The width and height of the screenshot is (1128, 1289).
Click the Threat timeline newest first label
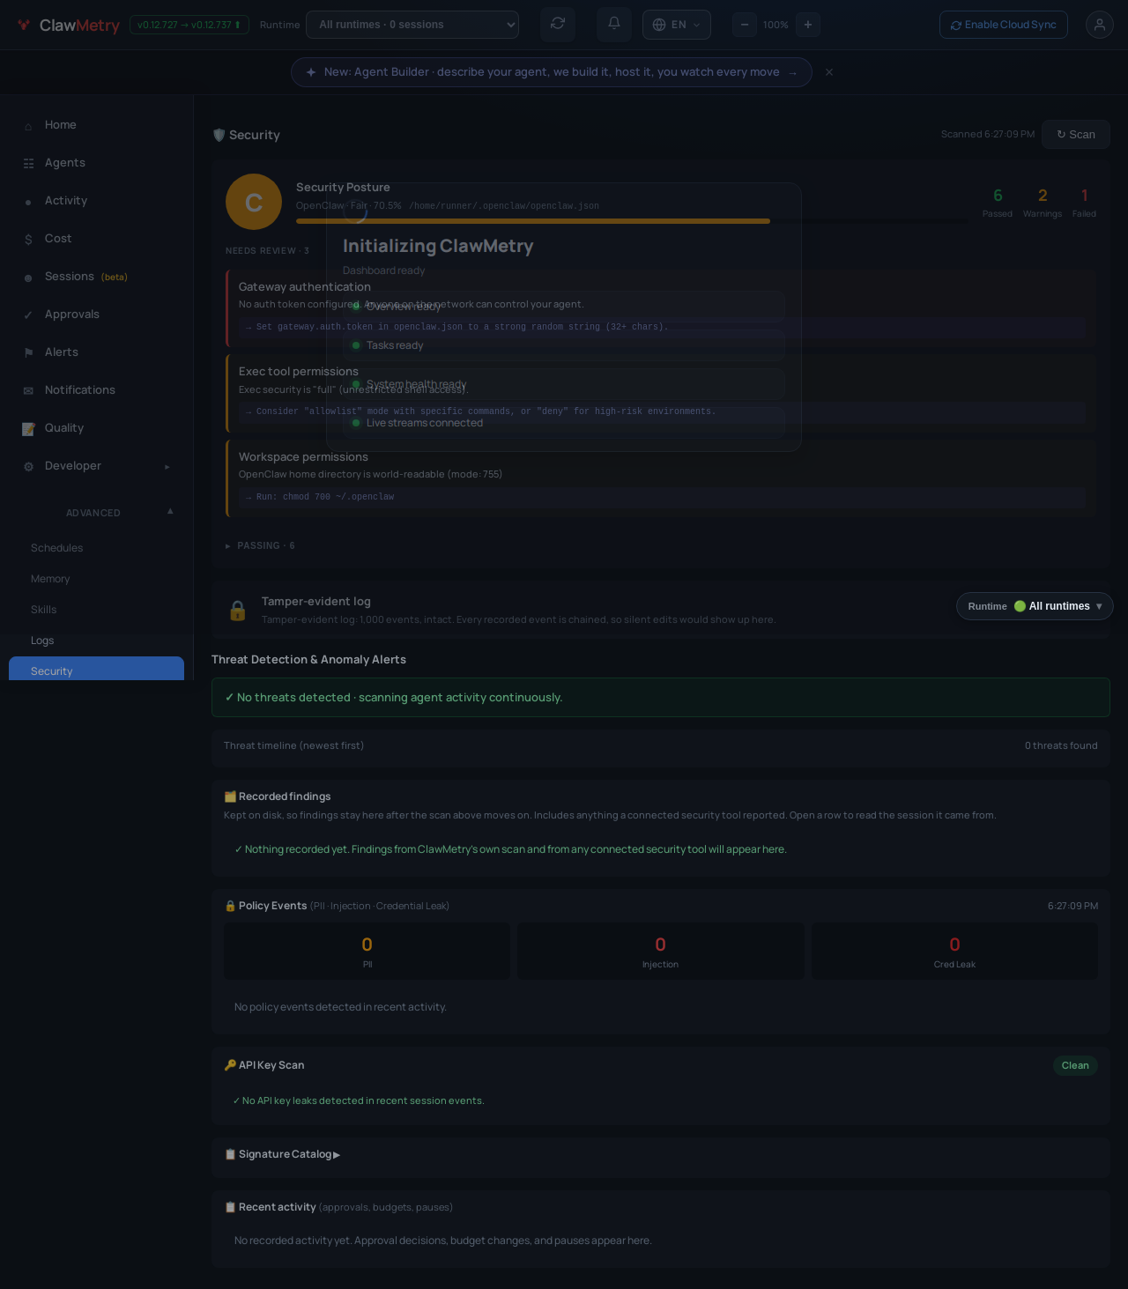(293, 745)
